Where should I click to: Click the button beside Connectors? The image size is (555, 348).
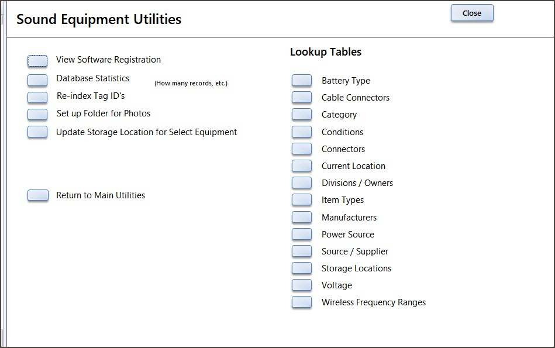[x=302, y=149]
